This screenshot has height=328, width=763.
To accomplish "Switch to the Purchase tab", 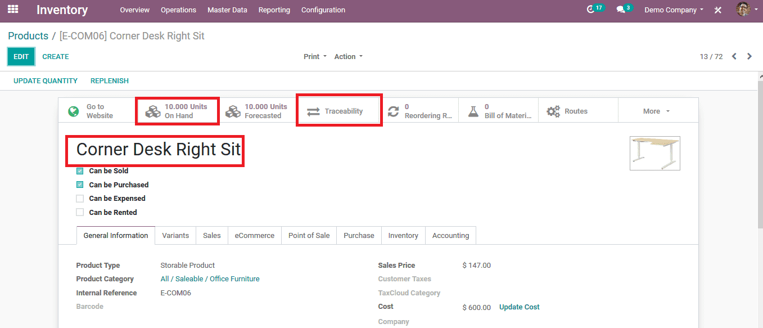I will [359, 236].
